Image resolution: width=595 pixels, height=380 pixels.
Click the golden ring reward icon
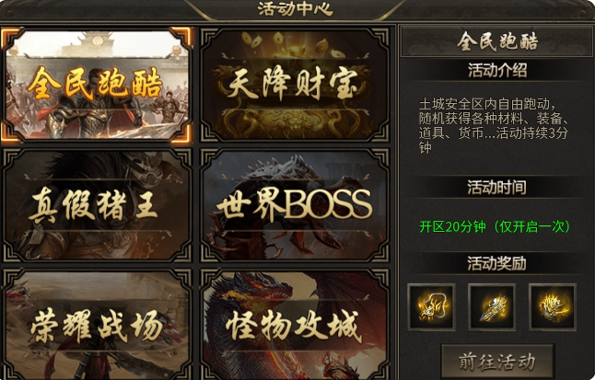click(x=552, y=306)
